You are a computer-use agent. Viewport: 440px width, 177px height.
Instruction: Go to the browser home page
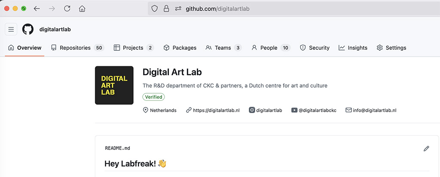click(82, 9)
